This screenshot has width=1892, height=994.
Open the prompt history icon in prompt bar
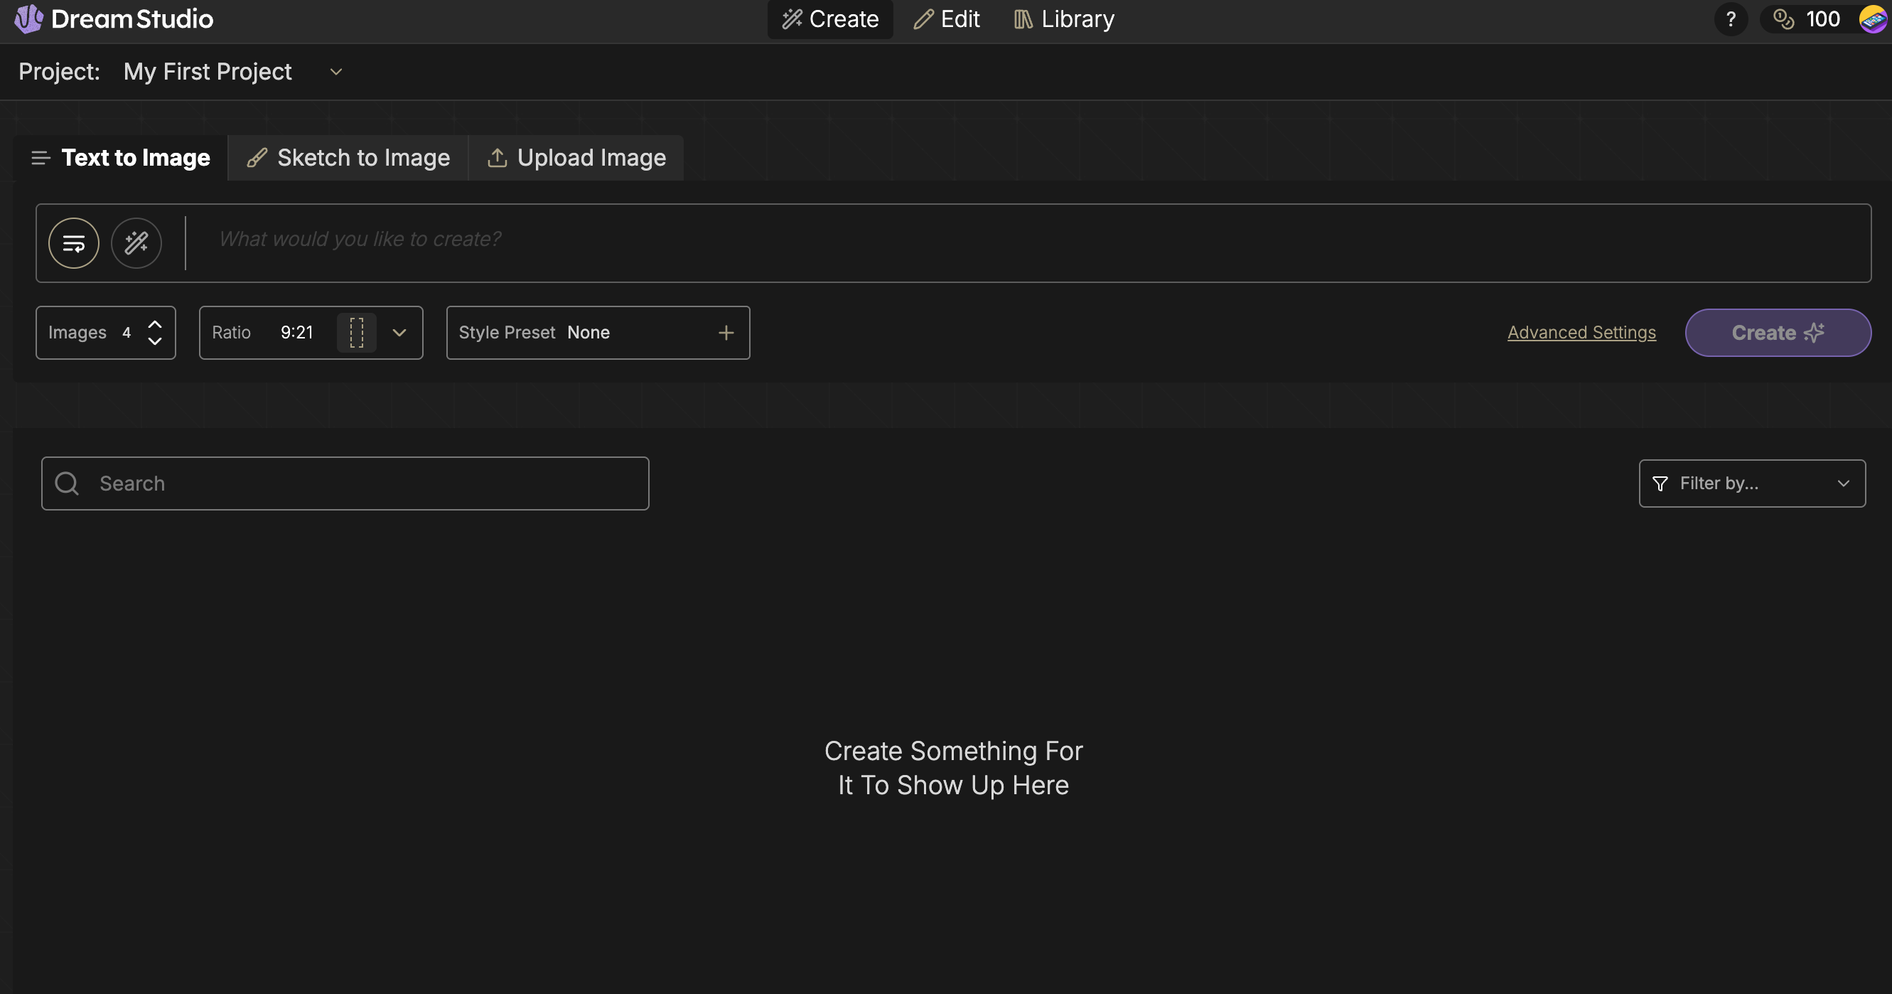coord(73,242)
